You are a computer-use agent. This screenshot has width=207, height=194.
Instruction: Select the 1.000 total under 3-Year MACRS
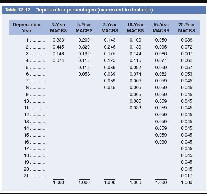click(58, 183)
